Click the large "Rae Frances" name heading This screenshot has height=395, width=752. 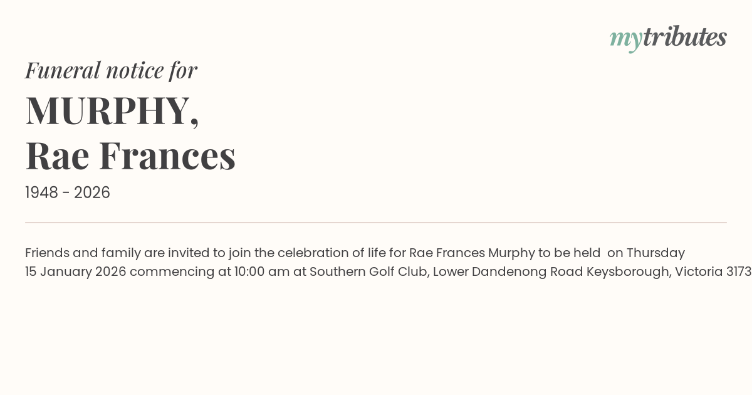point(130,155)
